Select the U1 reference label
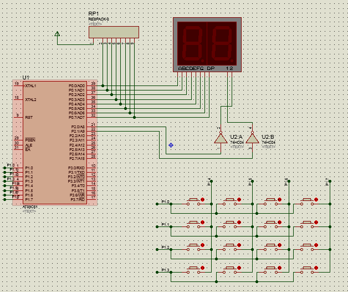Image resolution: width=348 pixels, height=292 pixels. point(25,77)
